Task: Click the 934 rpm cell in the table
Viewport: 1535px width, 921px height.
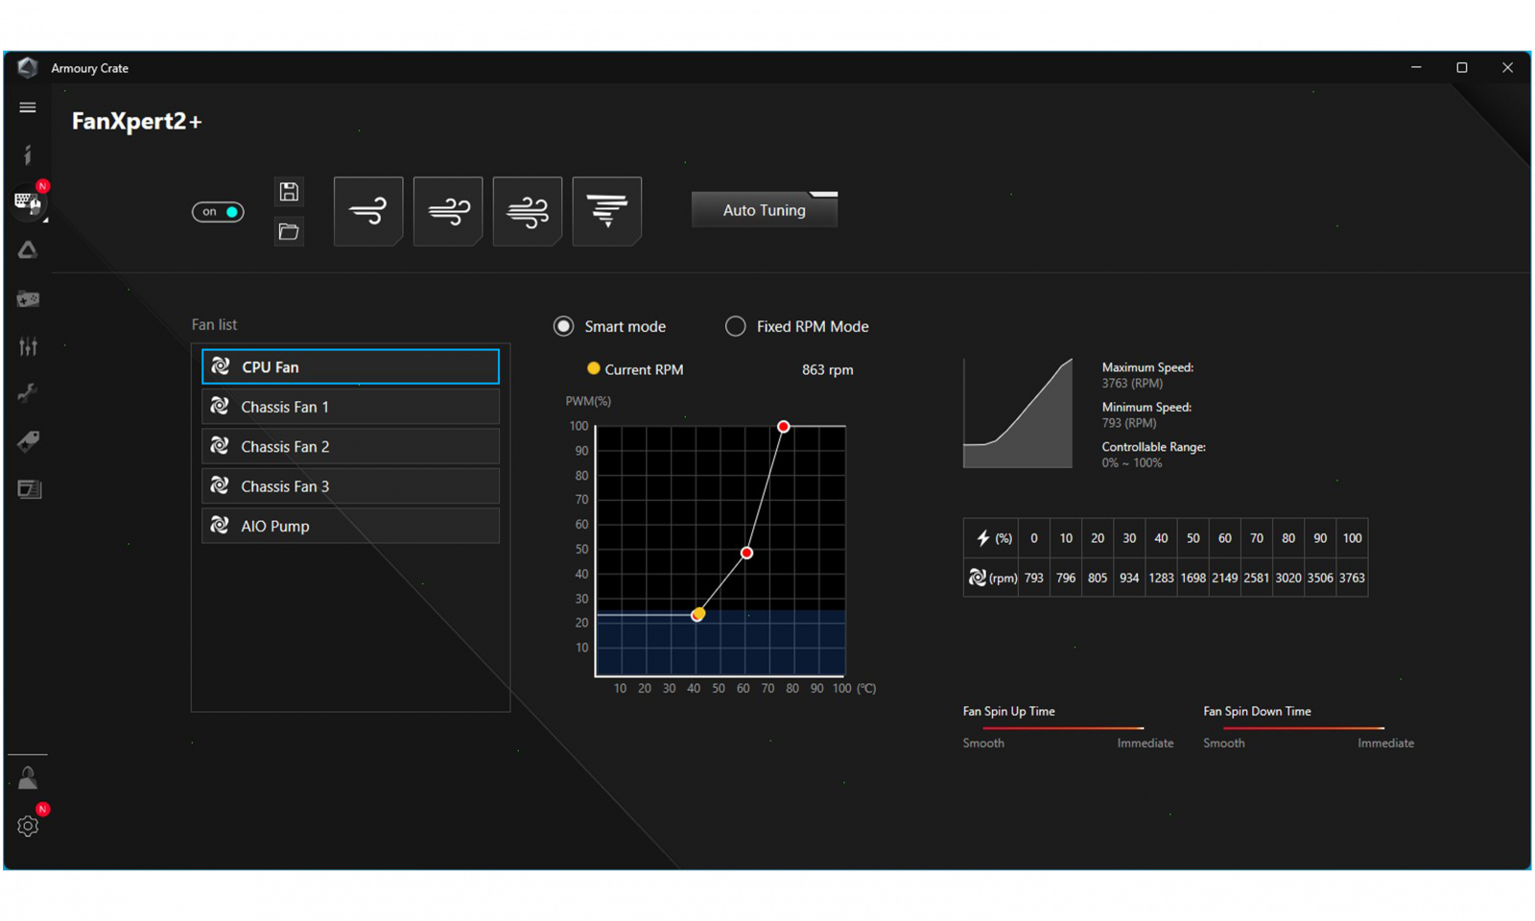Action: [x=1129, y=578]
